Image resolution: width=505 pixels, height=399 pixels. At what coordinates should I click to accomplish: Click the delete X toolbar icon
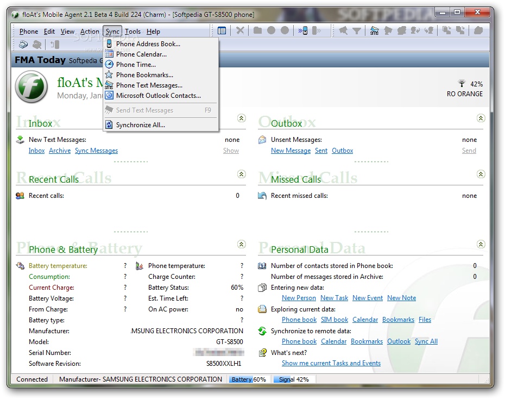[x=240, y=30]
